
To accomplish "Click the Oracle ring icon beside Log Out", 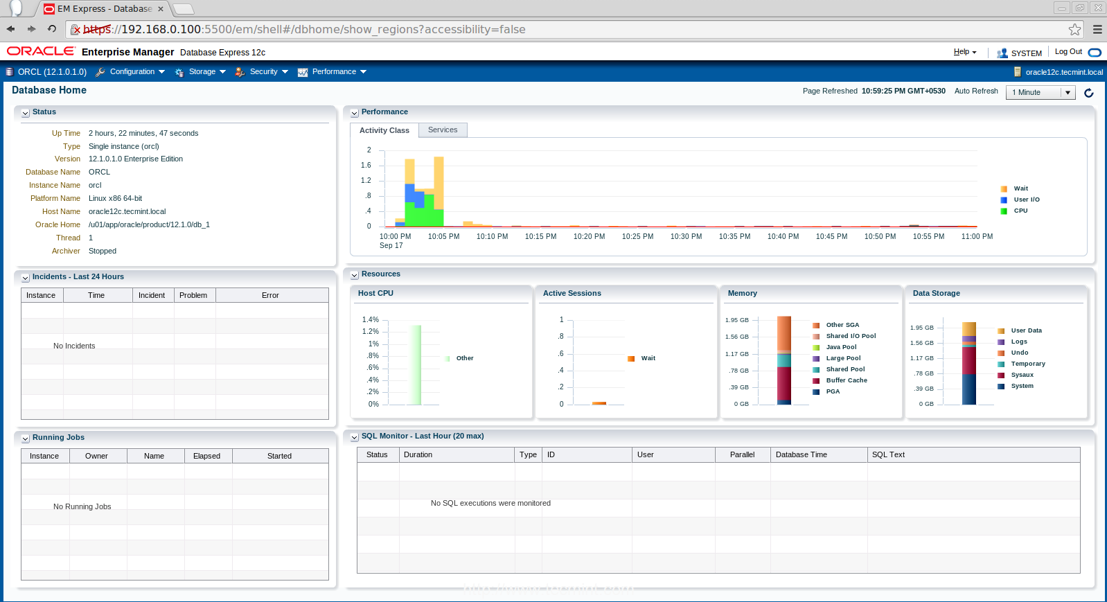I will 1095,53.
